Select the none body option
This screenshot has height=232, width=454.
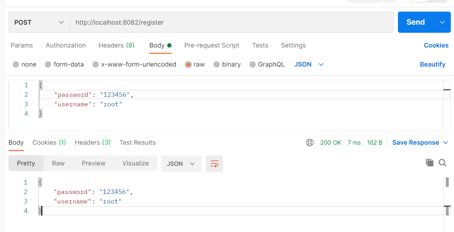pyautogui.click(x=16, y=65)
